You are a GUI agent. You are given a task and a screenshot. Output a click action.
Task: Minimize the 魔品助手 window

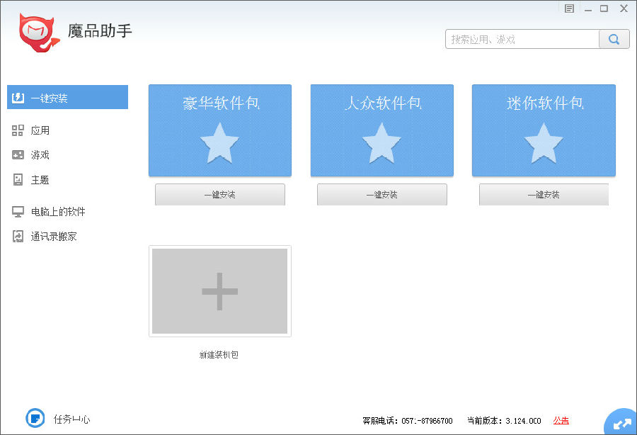pyautogui.click(x=588, y=9)
